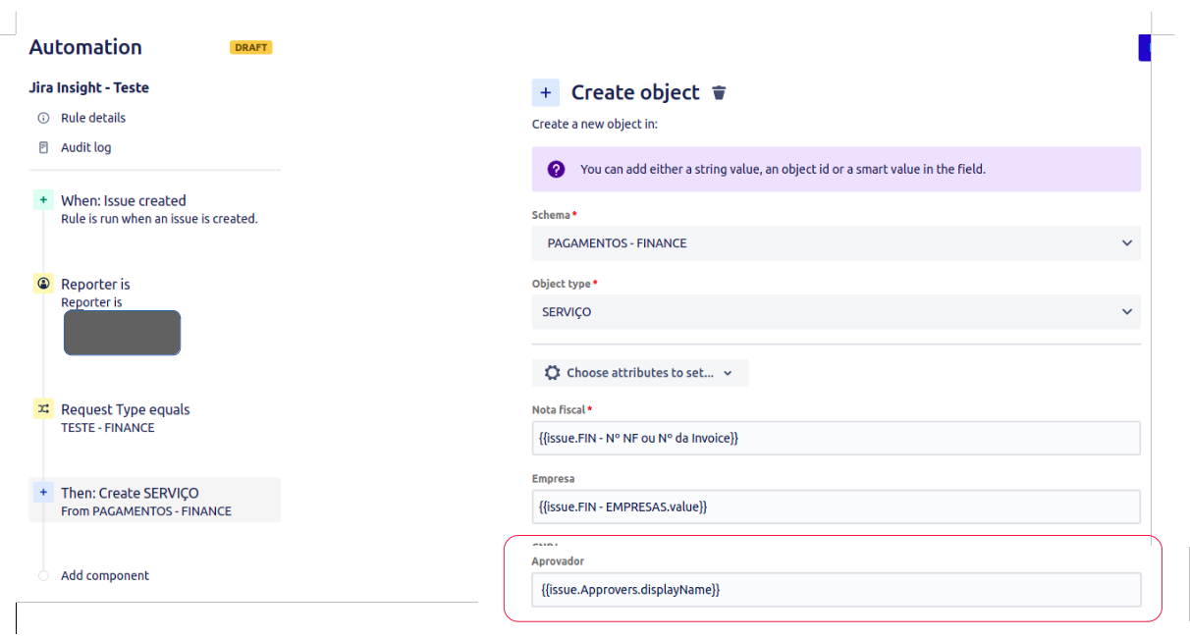Click the redacted reporter name box
The width and height of the screenshot is (1190, 639).
tap(122, 333)
